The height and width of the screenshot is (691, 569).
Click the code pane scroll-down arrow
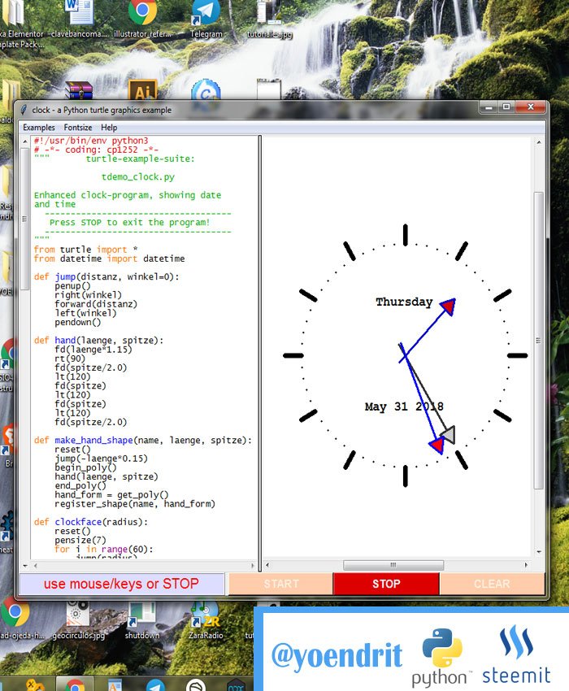pyautogui.click(x=25, y=565)
